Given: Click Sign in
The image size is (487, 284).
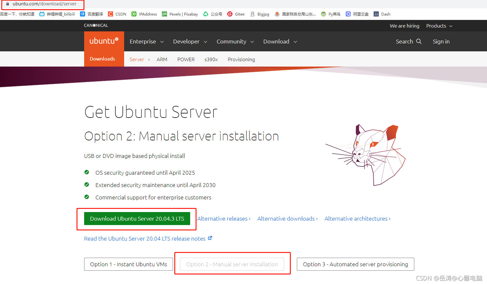Looking at the screenshot, I should click(x=441, y=42).
